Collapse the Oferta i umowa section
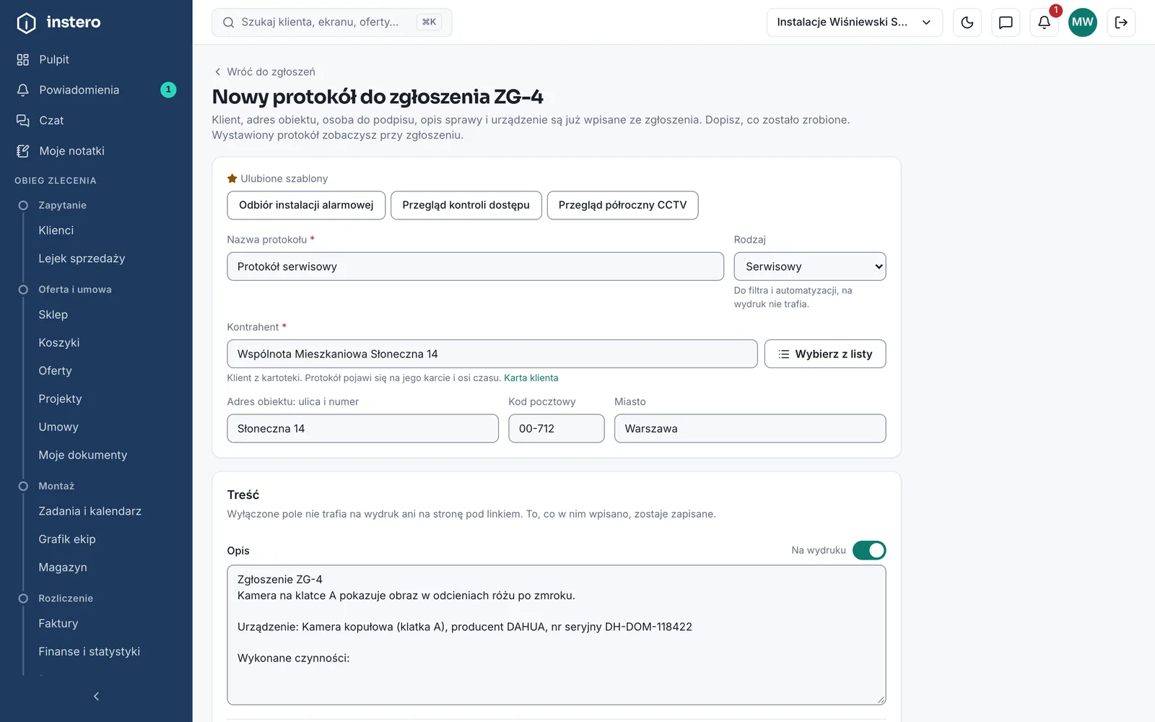The width and height of the screenshot is (1155, 722). click(74, 290)
